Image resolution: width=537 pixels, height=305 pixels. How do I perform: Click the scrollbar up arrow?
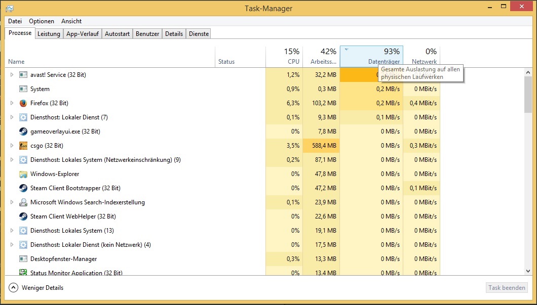click(x=528, y=72)
